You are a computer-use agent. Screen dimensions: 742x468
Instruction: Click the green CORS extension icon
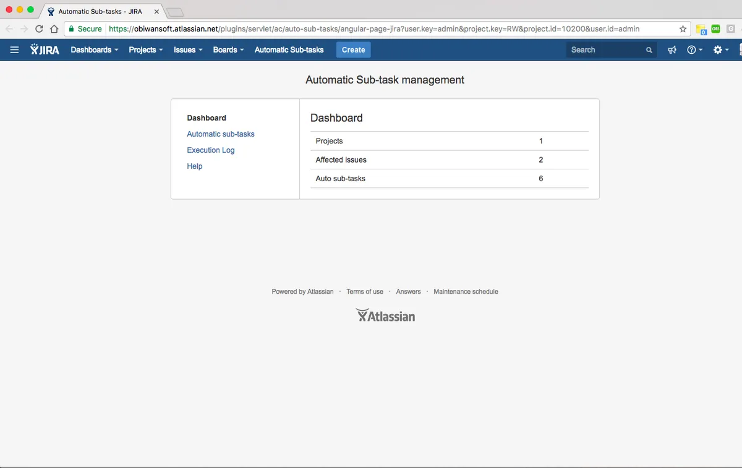click(716, 28)
